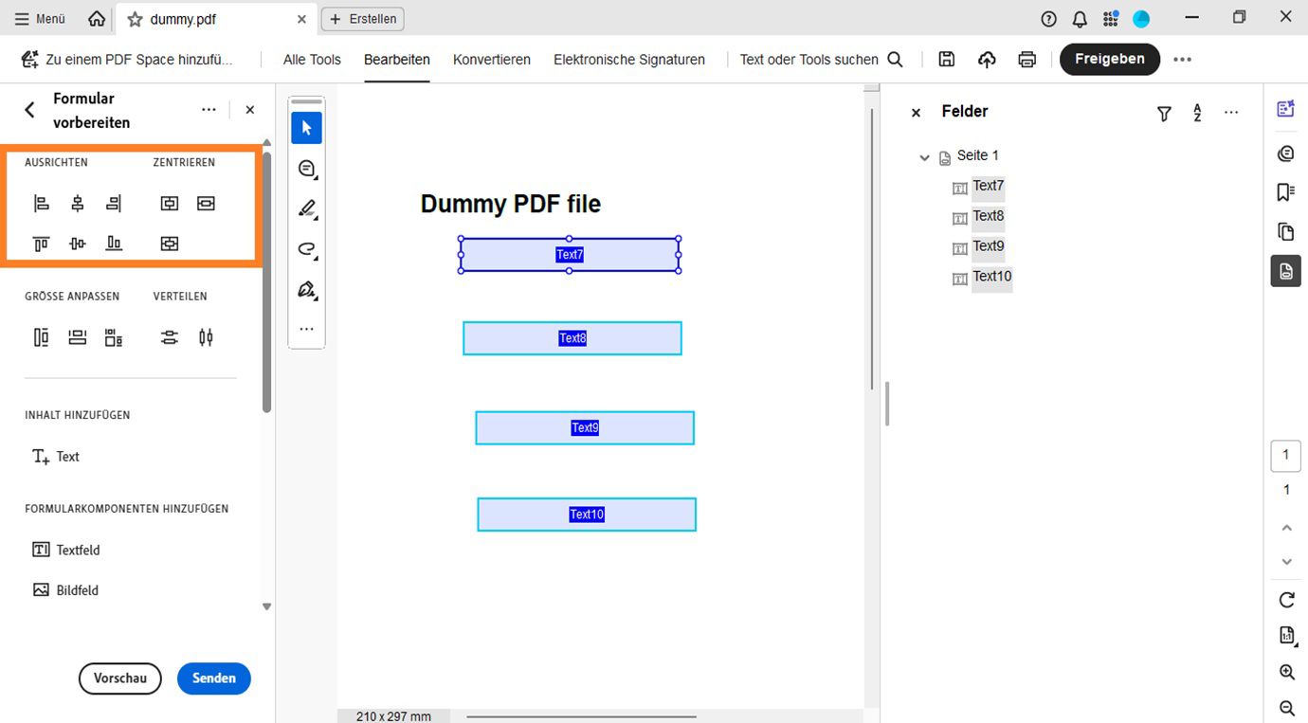This screenshot has width=1308, height=723.
Task: Open the help menu
Action: (x=1048, y=19)
